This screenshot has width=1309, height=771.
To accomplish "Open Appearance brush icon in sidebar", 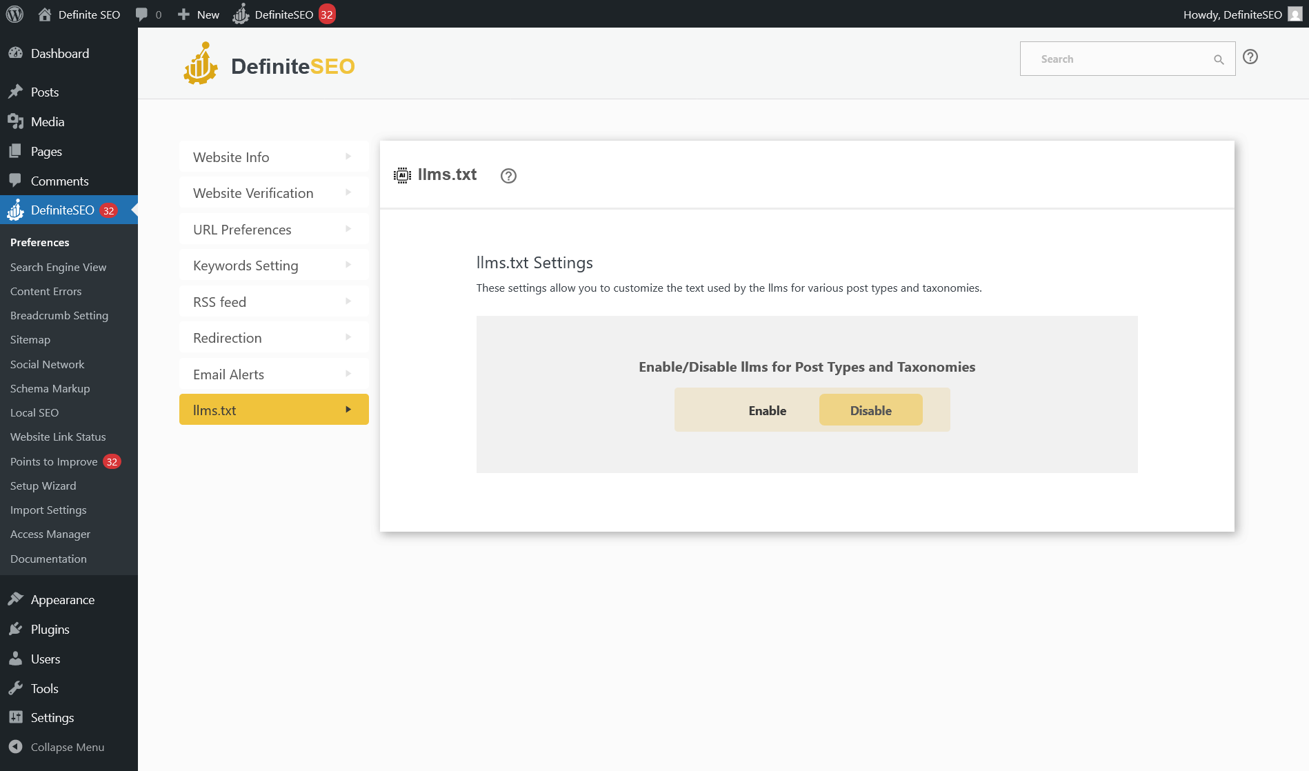I will click(15, 599).
